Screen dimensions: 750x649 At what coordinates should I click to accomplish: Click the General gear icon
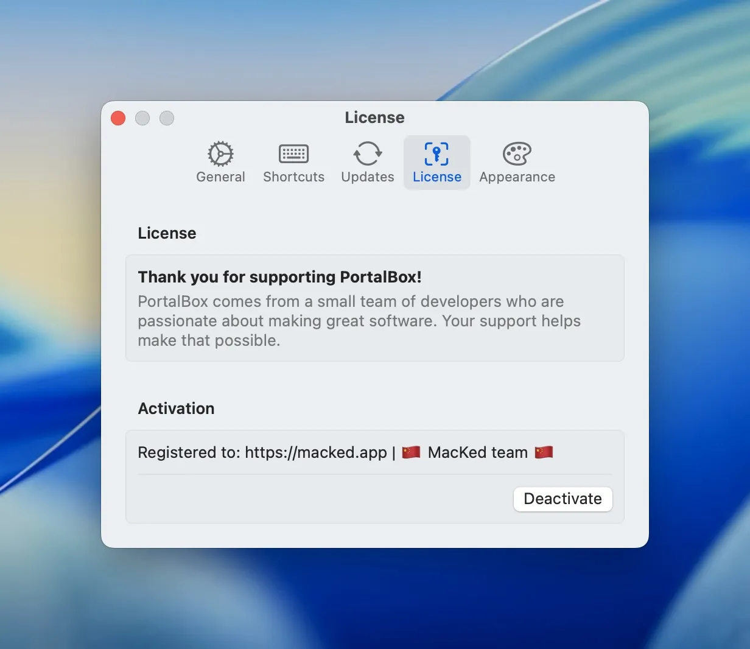(220, 154)
